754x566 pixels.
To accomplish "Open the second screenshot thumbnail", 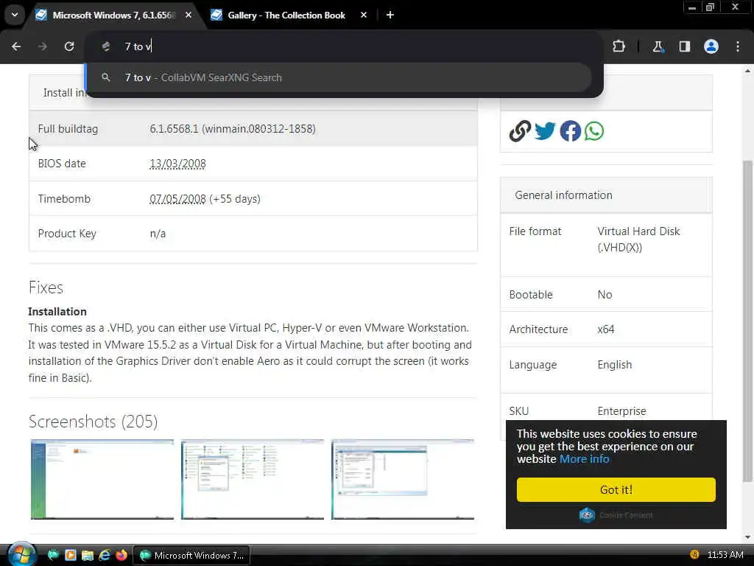I will pyautogui.click(x=253, y=479).
